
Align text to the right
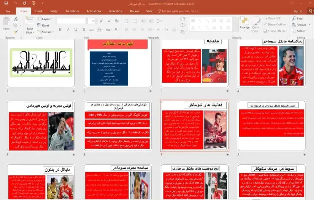click(x=142, y=30)
